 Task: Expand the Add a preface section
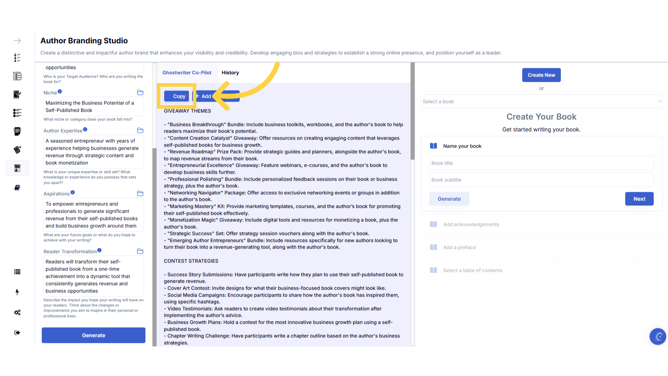point(459,248)
